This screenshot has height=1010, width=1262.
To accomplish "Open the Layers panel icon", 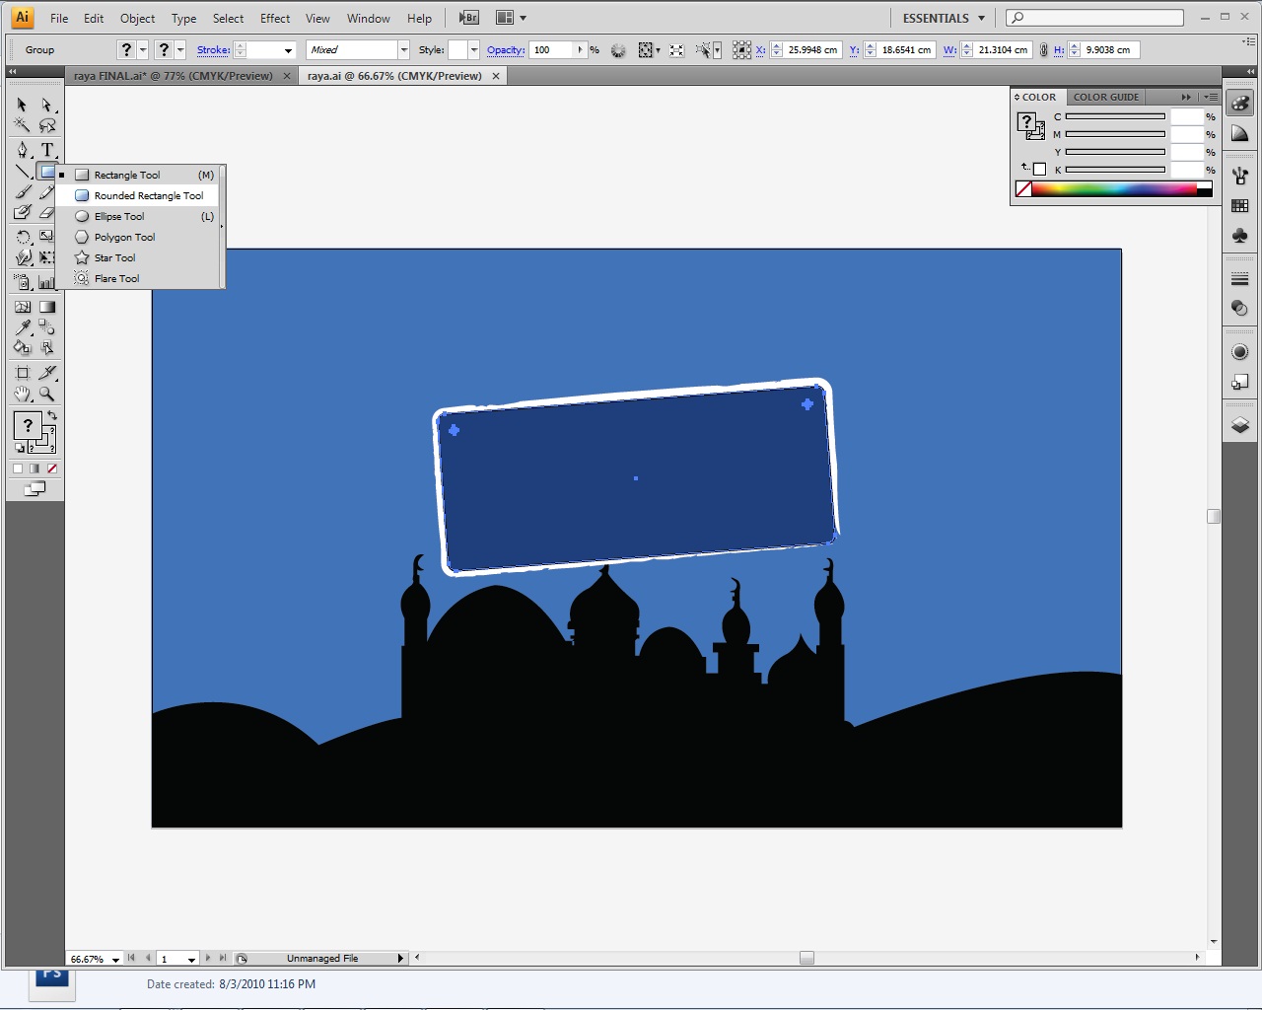I will (1239, 424).
